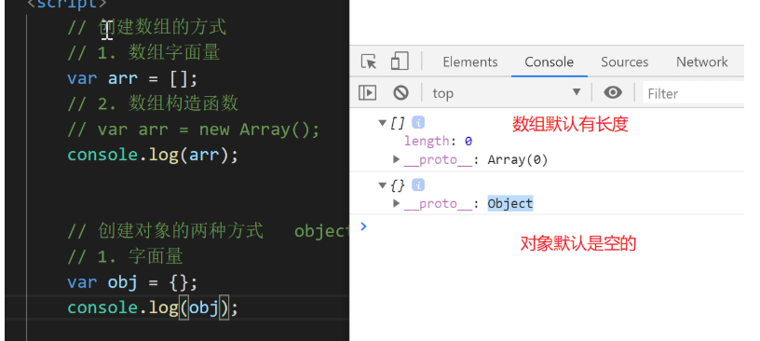Click the line console.log(obj);
This screenshot has height=341, width=760.
click(x=153, y=308)
